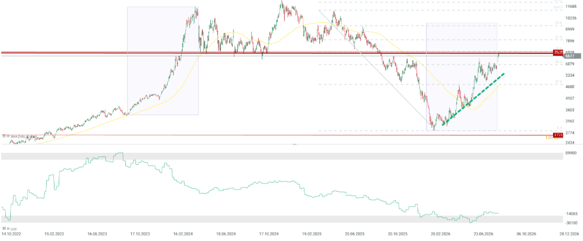Image resolution: width=583 pixels, height=241 pixels.
Task: Open the SMA indicator settings menu icon
Action: tap(4, 136)
